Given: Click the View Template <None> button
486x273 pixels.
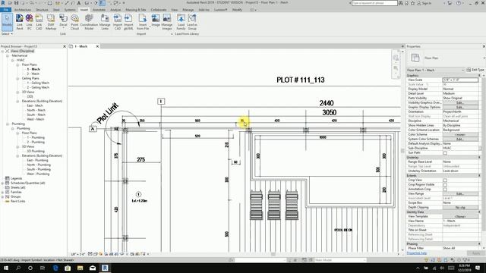Looking at the screenshot, I should (460, 216).
